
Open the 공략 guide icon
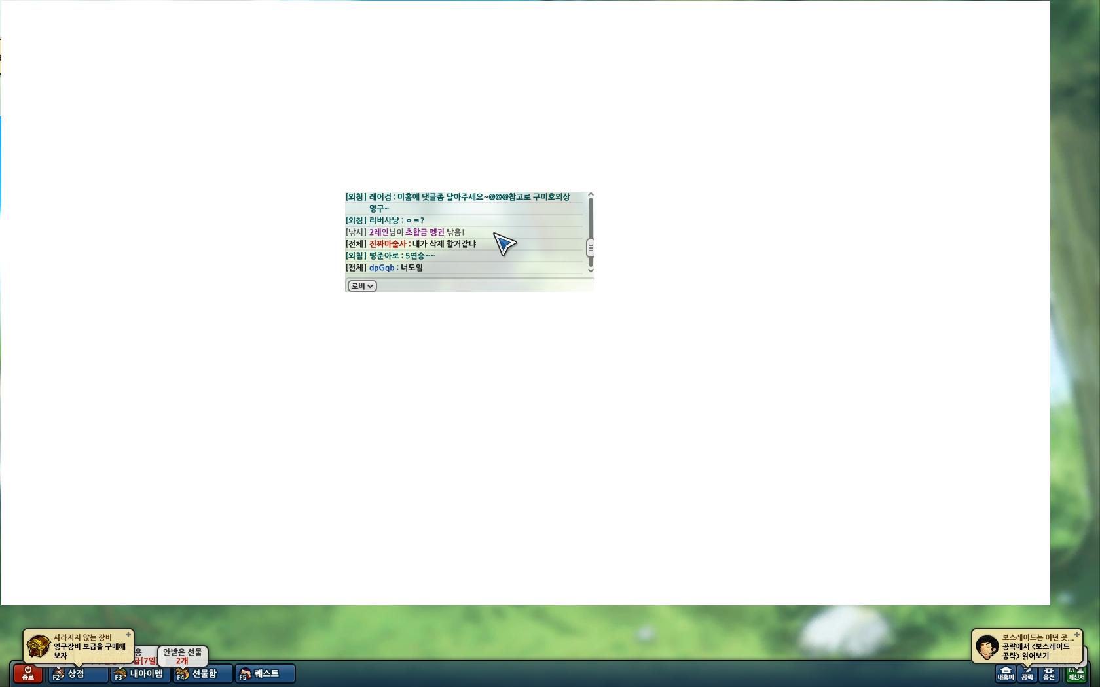(x=1027, y=674)
